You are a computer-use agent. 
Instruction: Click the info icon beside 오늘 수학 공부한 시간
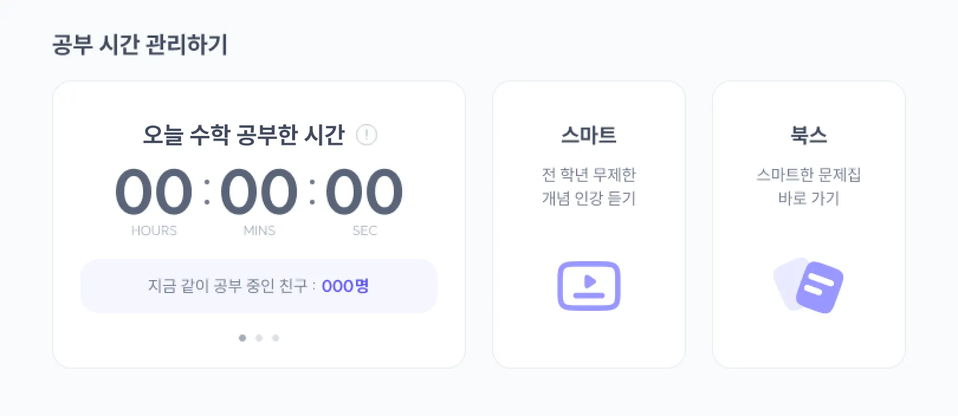(367, 135)
